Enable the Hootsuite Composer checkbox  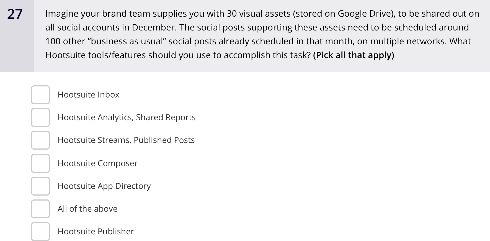(40, 163)
